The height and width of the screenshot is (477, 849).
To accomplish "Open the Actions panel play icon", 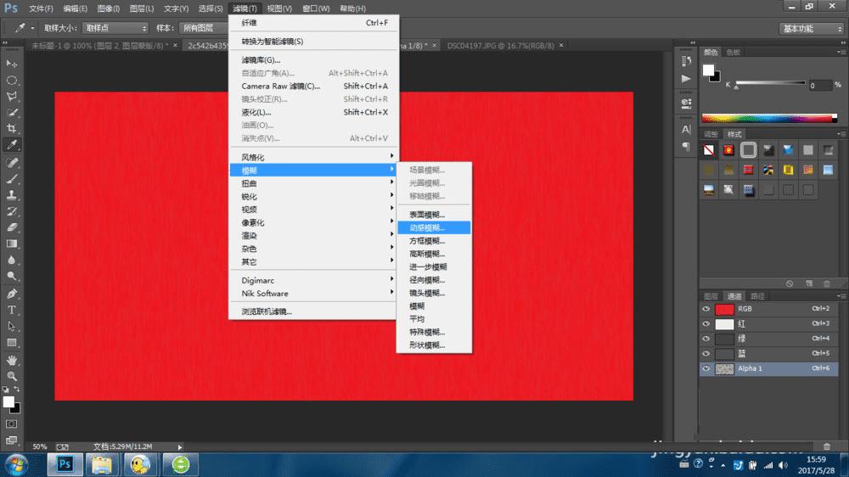I will click(x=686, y=79).
